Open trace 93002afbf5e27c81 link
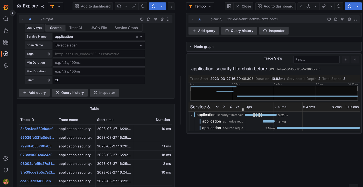This screenshot has width=363, height=187. pyautogui.click(x=38, y=164)
